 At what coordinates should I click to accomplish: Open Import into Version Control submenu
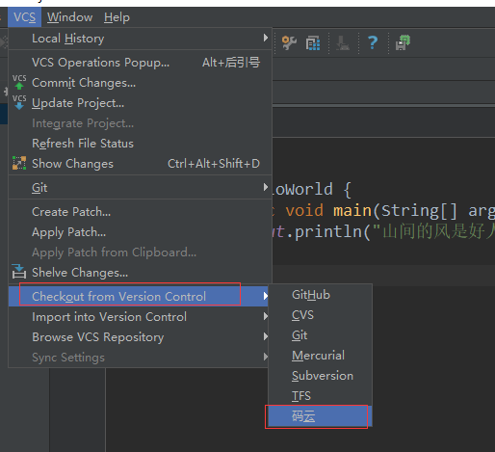[139, 317]
